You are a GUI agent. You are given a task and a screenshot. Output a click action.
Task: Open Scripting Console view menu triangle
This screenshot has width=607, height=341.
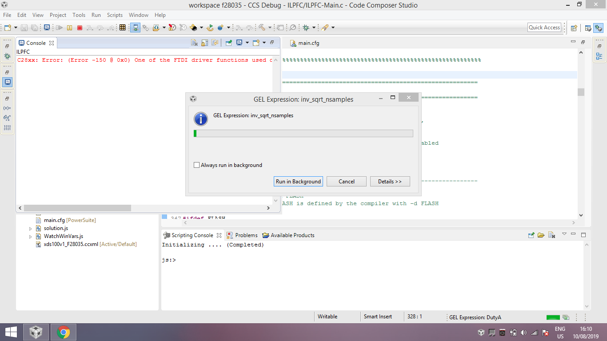(x=564, y=234)
